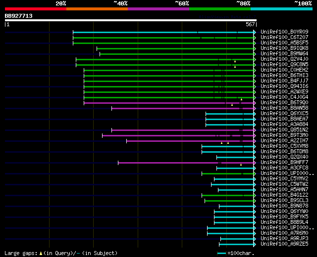Image resolution: width=317 pixels, height=257 pixels.
Task: Open the UniRef100_B9MW64 hit label
Action: 284,54
